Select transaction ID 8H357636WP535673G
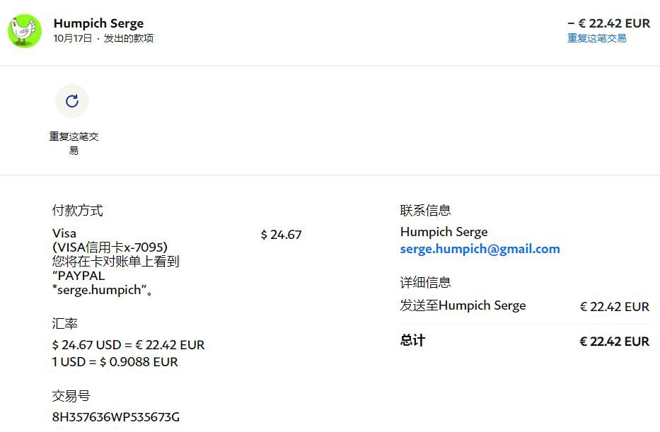This screenshot has height=432, width=660. 116,417
